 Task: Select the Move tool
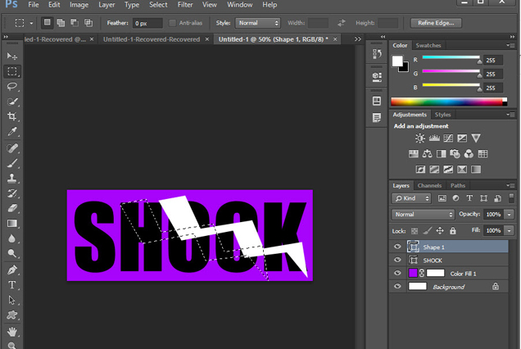pyautogui.click(x=12, y=56)
